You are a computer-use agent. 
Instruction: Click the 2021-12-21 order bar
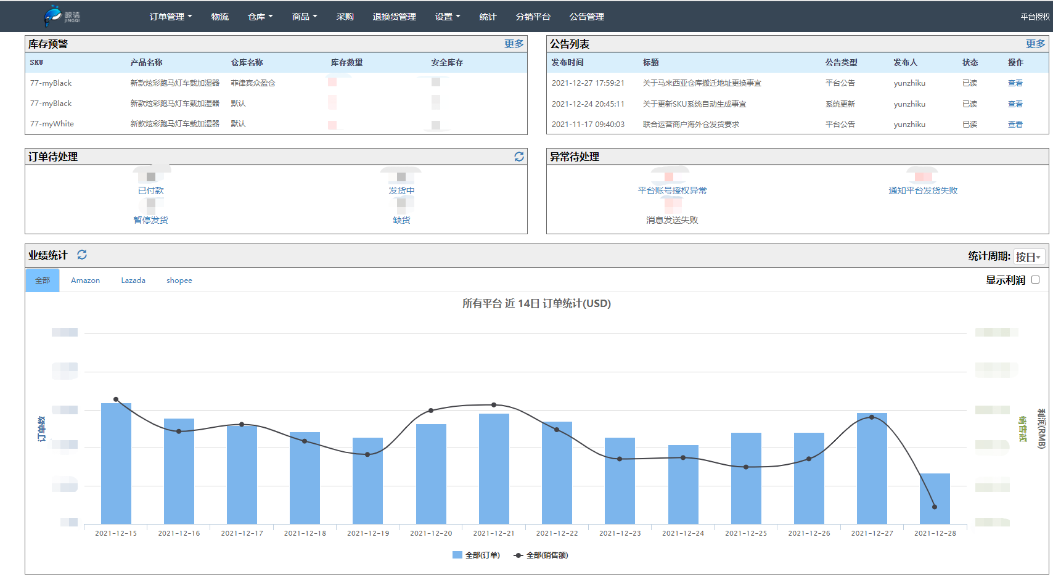click(x=494, y=469)
